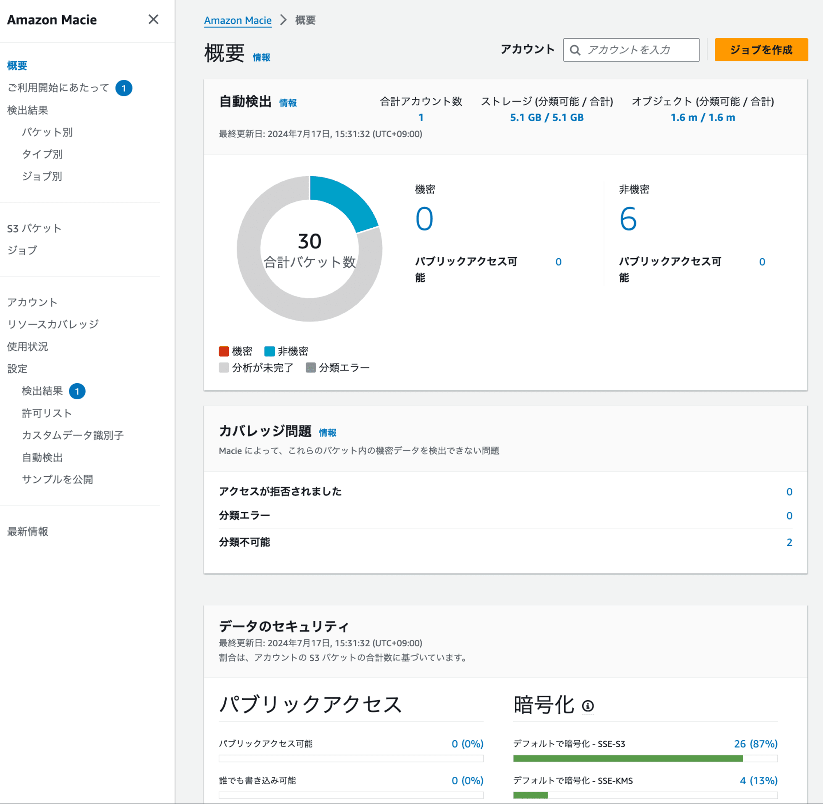Go to バケット別 findings

pos(47,132)
